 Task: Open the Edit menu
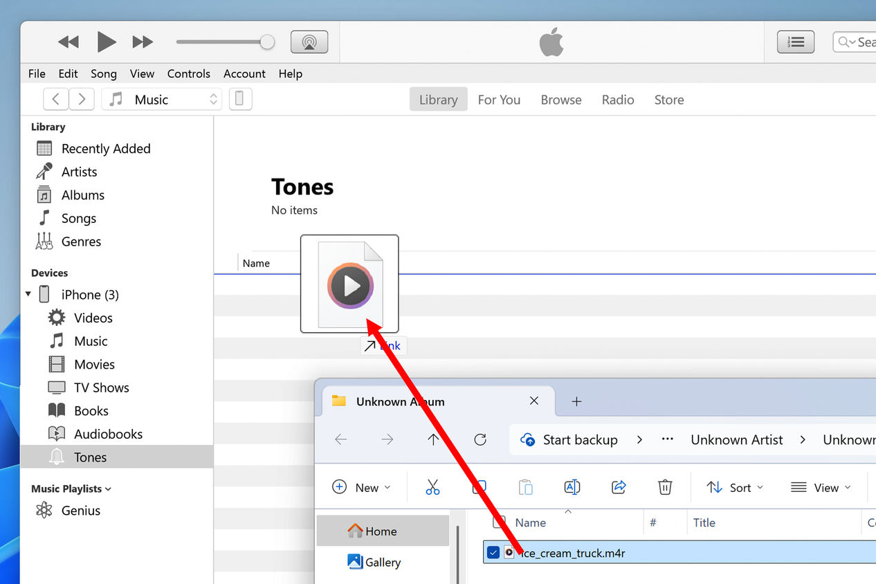(68, 73)
